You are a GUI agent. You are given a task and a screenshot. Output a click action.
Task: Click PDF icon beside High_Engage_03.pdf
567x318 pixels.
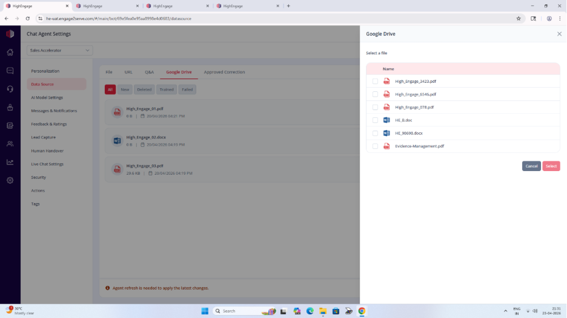[x=117, y=169]
